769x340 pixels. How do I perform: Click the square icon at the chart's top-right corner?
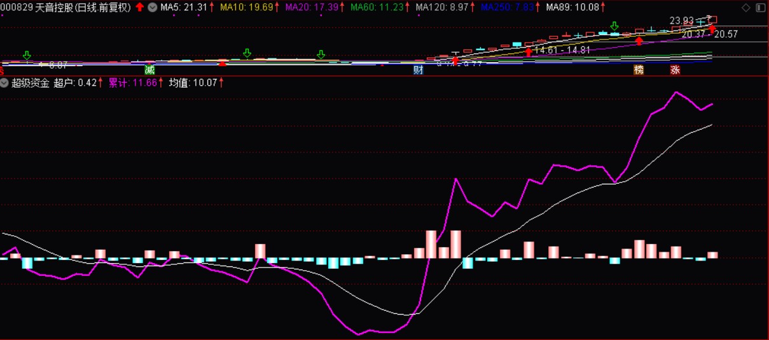pyautogui.click(x=760, y=8)
